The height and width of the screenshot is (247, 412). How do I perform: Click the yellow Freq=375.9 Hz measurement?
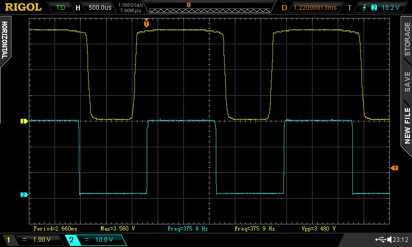(x=254, y=228)
